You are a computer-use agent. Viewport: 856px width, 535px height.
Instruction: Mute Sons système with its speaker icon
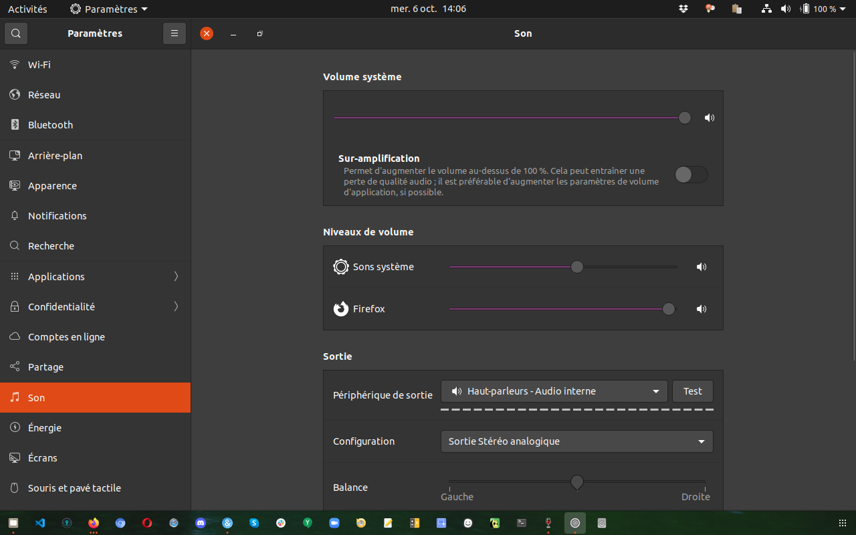702,267
